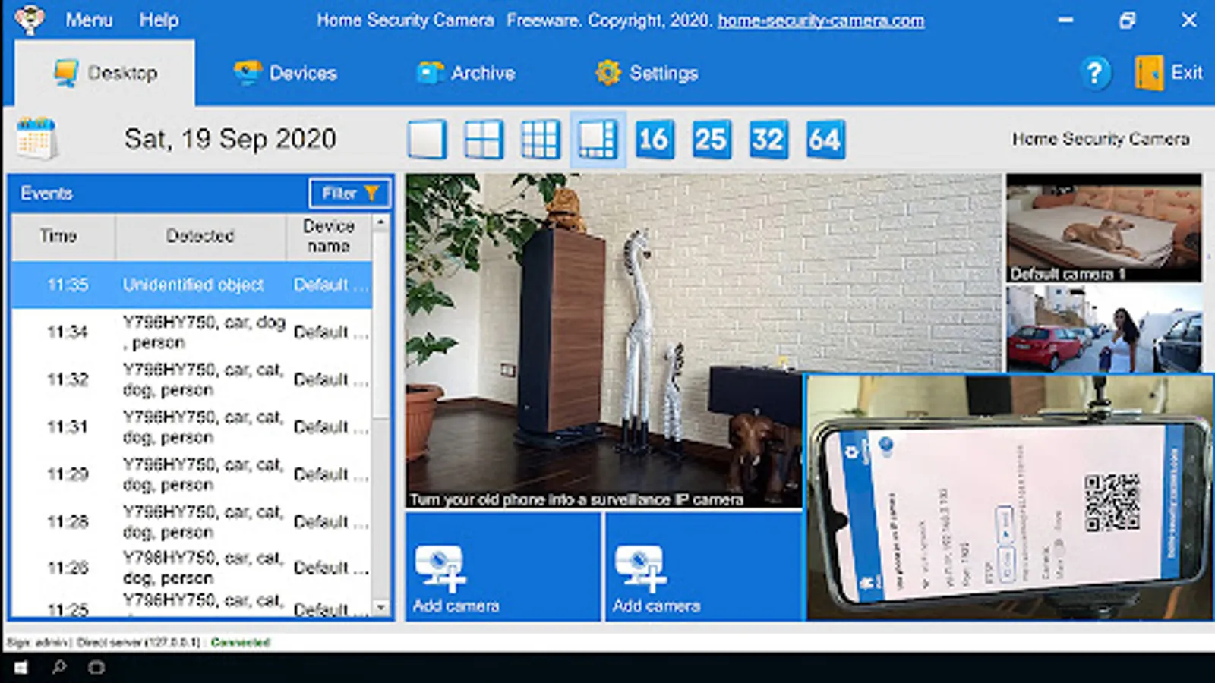Select the 11:31 event row

click(x=191, y=427)
